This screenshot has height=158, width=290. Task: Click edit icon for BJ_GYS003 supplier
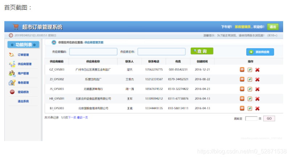pyautogui.click(x=250, y=108)
